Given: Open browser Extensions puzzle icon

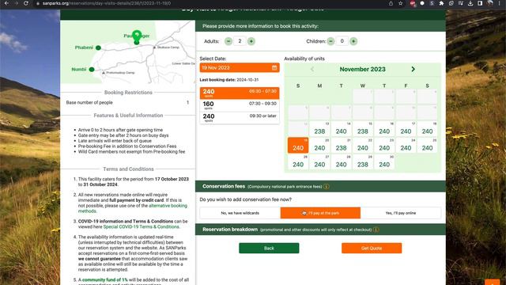Looking at the screenshot, I should (x=441, y=3).
